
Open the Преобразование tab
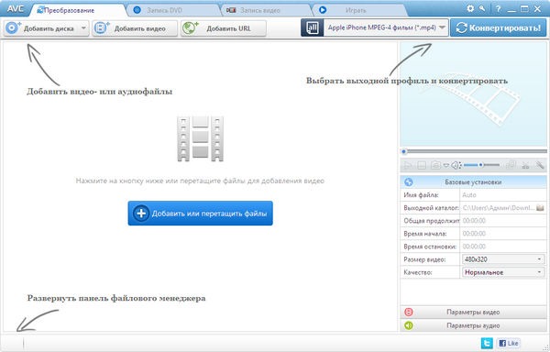(x=78, y=10)
